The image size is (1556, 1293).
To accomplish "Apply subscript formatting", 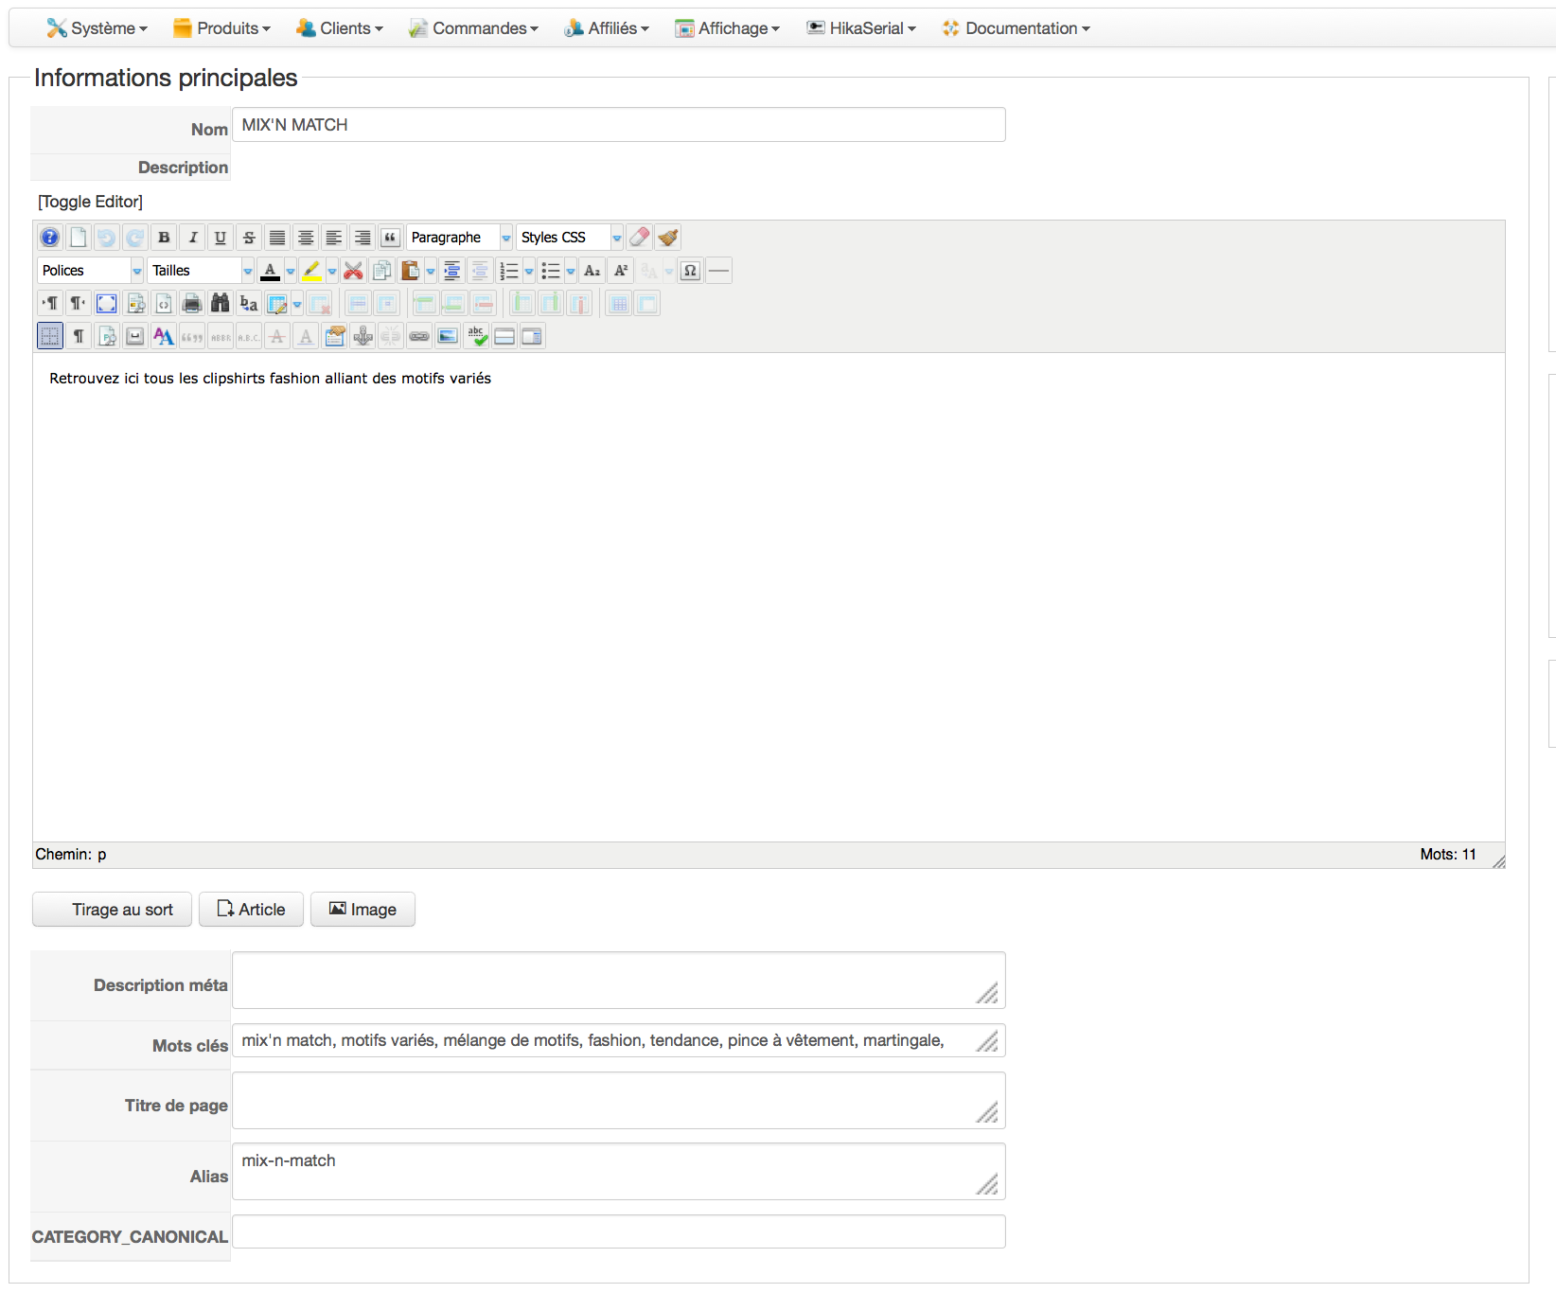I will point(592,271).
